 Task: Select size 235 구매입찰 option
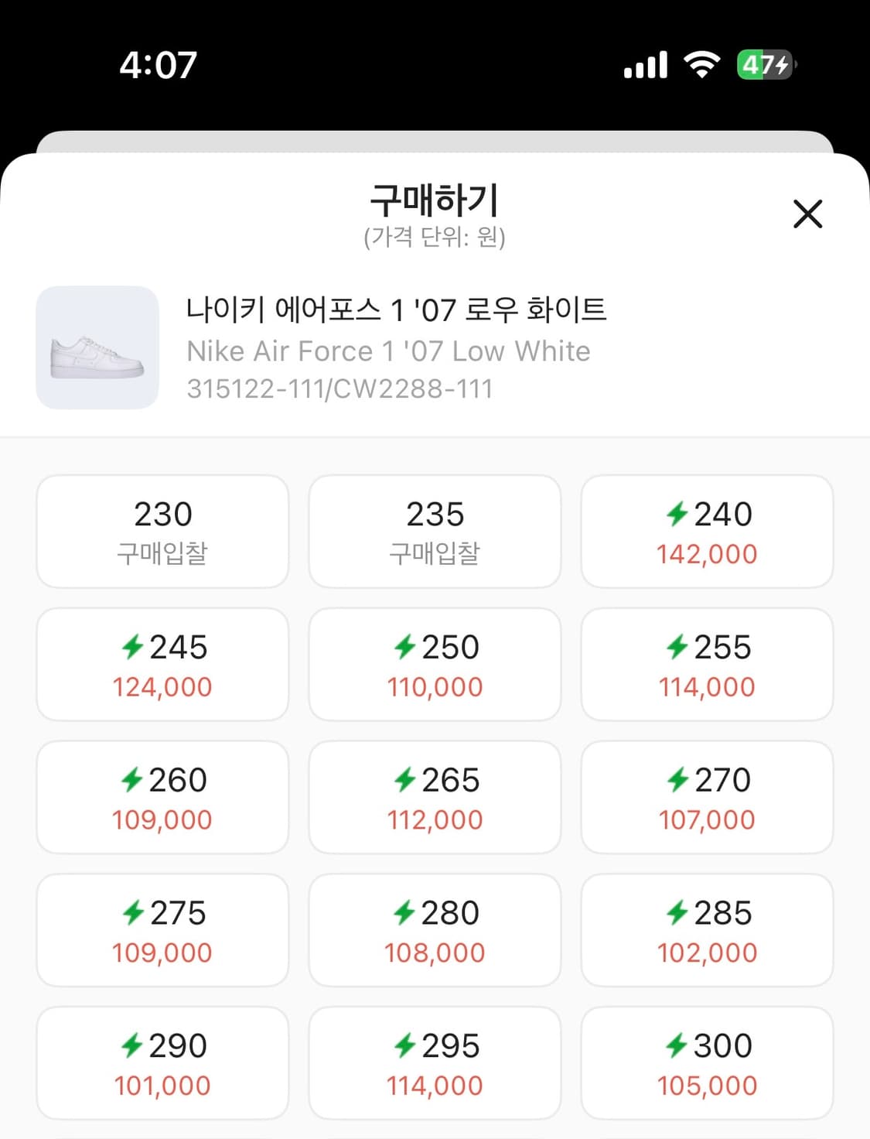click(x=435, y=532)
